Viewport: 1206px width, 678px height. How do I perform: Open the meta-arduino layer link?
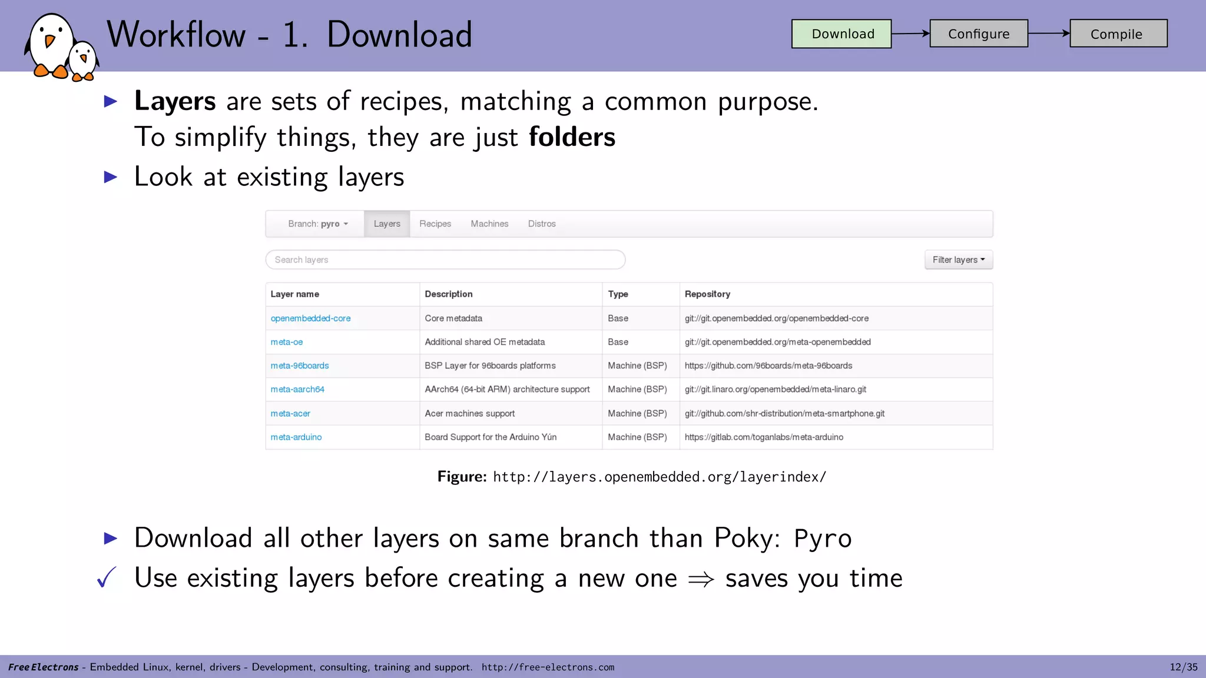pyautogui.click(x=296, y=437)
